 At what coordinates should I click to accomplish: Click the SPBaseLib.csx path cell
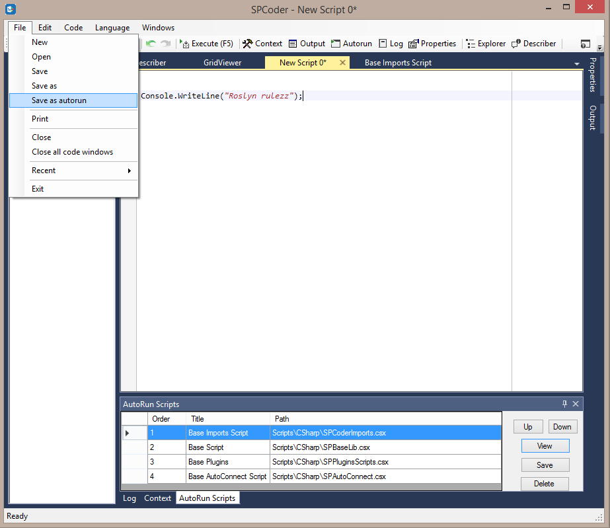click(385, 447)
